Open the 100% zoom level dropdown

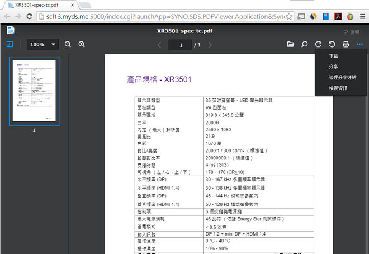(42, 44)
